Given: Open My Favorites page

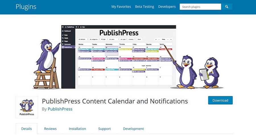Looking at the screenshot, I should (x=121, y=7).
